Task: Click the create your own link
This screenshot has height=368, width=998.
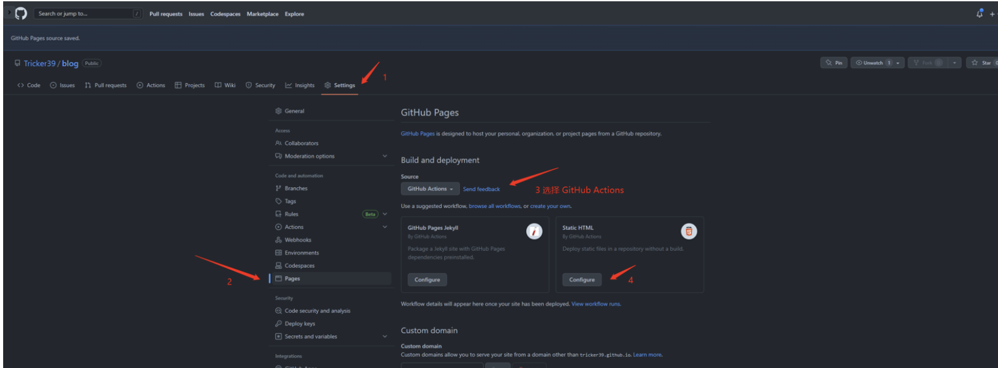Action: coord(550,206)
